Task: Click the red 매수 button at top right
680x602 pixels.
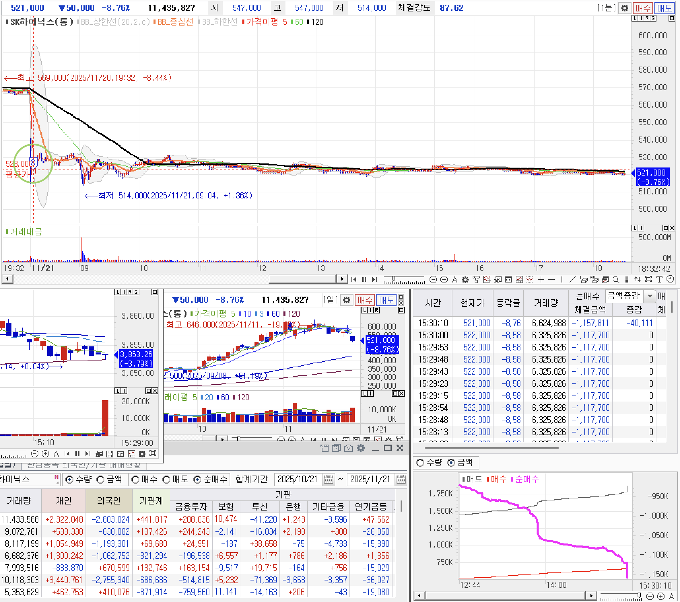Action: click(x=643, y=8)
